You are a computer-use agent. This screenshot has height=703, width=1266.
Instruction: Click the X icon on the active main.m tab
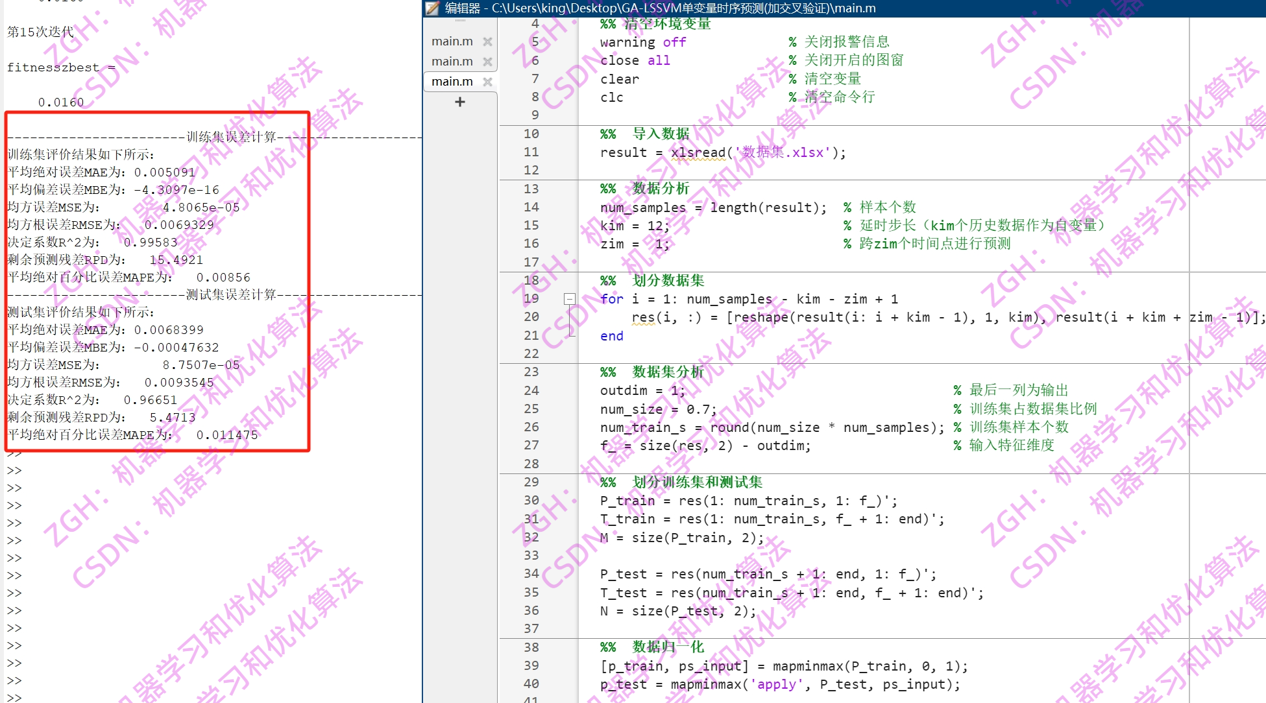tap(487, 81)
